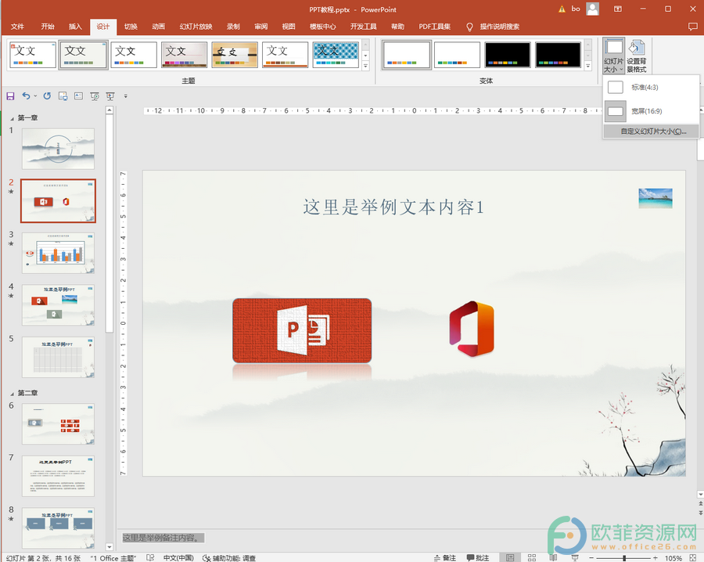Select slide 3 chart thumbnail
Viewport: 704px width, 562px height.
[59, 253]
